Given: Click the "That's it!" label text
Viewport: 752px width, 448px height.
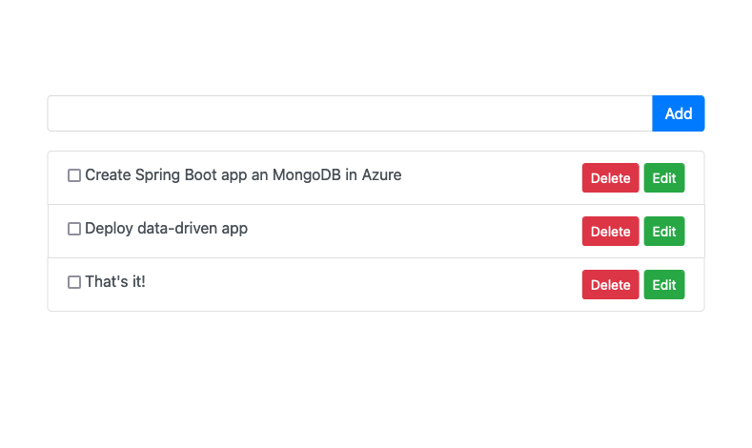Looking at the screenshot, I should tap(115, 282).
